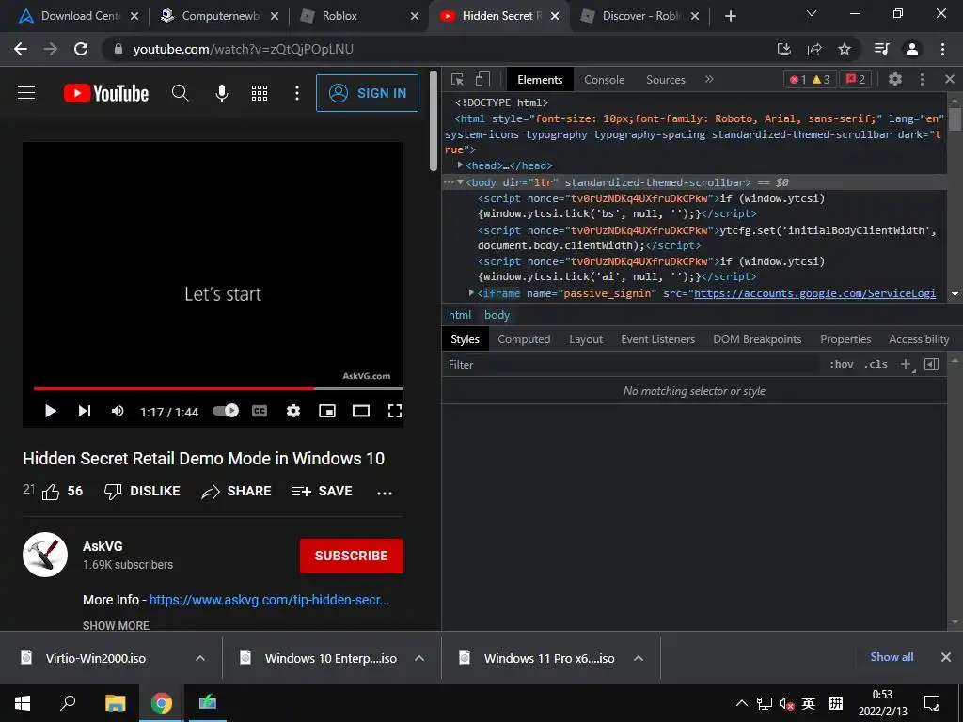Share this page from address bar
The height and width of the screenshot is (722, 963).
814,49
